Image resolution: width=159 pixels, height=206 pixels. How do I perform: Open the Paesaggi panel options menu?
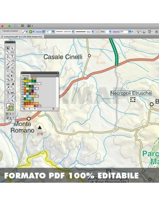point(57,75)
